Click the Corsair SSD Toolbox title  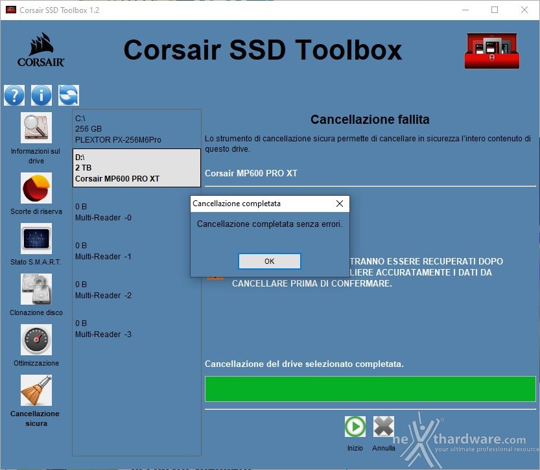point(263,50)
